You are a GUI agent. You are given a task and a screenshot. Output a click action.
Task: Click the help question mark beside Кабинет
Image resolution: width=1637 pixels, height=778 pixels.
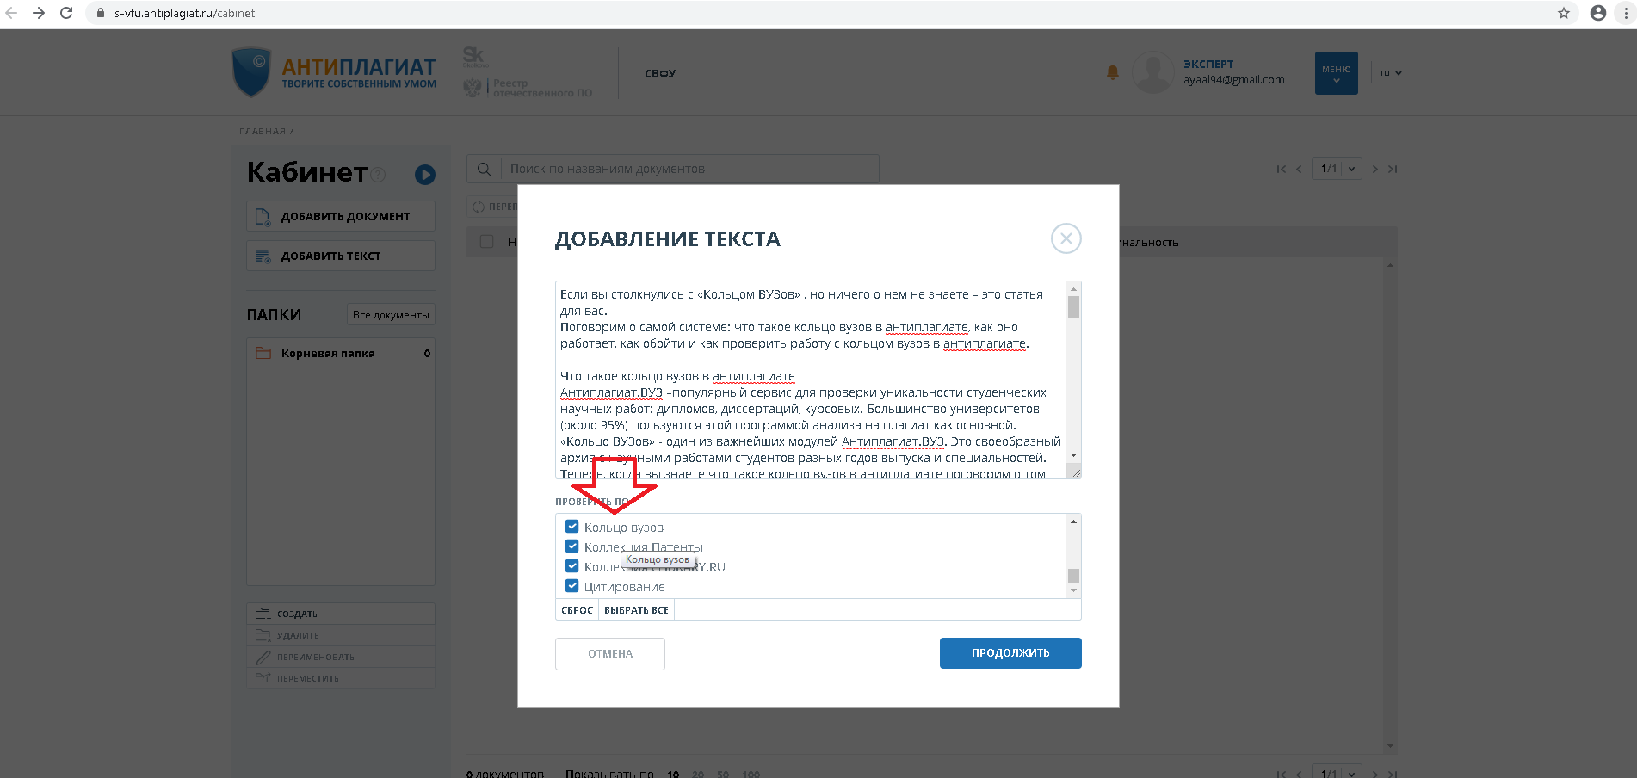pyautogui.click(x=377, y=175)
